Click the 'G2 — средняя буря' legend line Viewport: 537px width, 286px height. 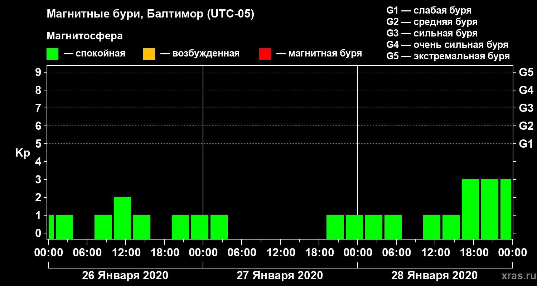point(432,22)
